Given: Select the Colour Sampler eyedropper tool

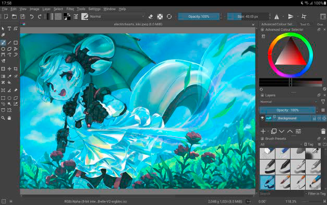Looking at the screenshot, I should [x=9, y=76].
